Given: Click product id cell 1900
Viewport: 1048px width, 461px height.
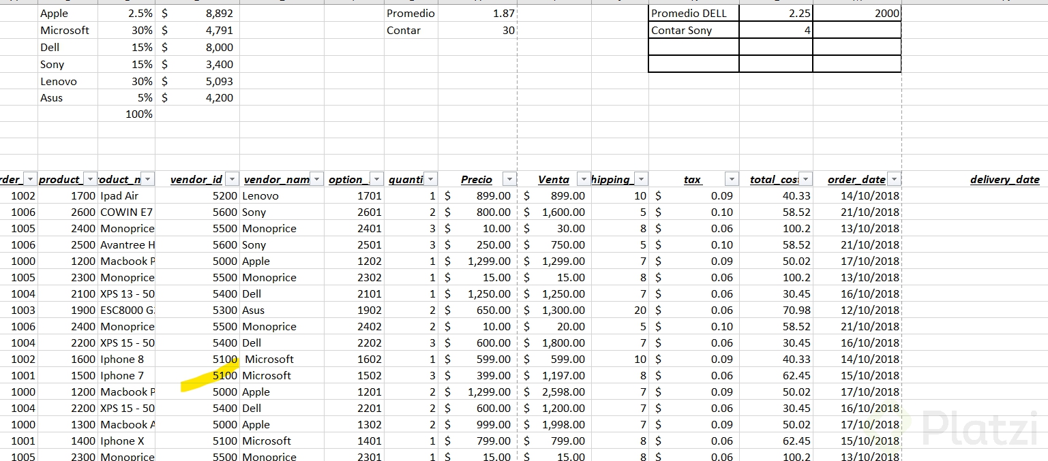Looking at the screenshot, I should (68, 310).
